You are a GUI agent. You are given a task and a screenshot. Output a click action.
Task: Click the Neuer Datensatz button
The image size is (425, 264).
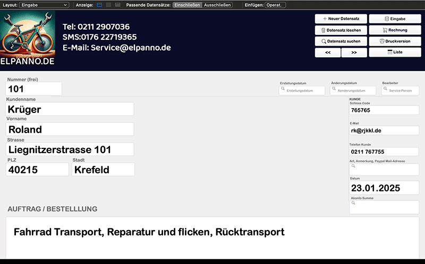pos(340,19)
